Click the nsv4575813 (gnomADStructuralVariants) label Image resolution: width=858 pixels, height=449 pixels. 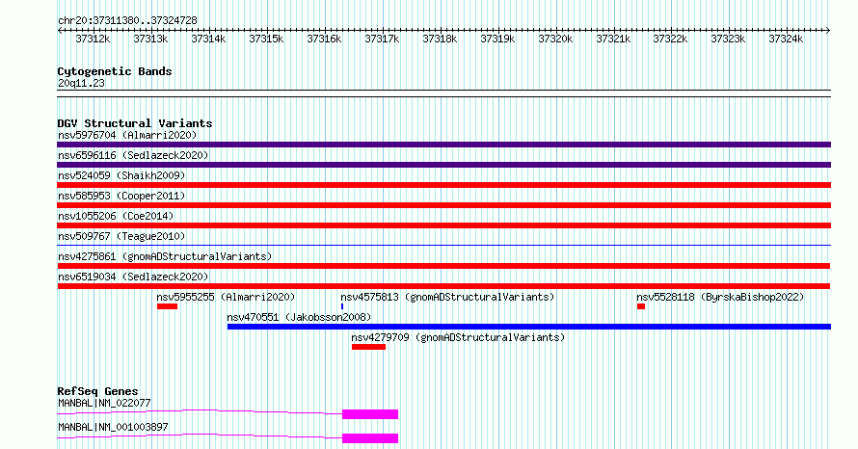coord(447,297)
